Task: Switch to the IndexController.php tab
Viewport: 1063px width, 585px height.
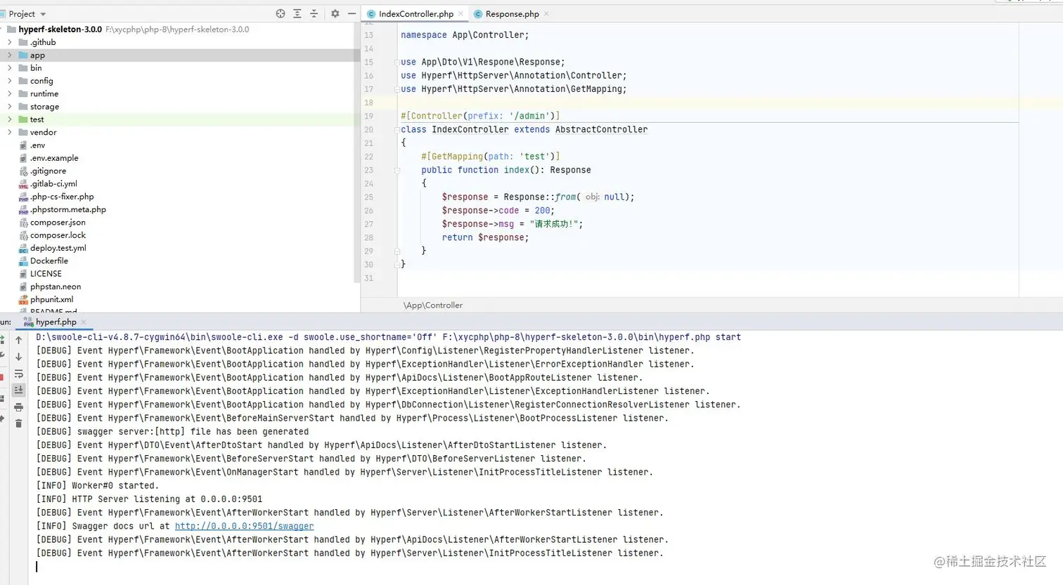Action: (x=415, y=13)
